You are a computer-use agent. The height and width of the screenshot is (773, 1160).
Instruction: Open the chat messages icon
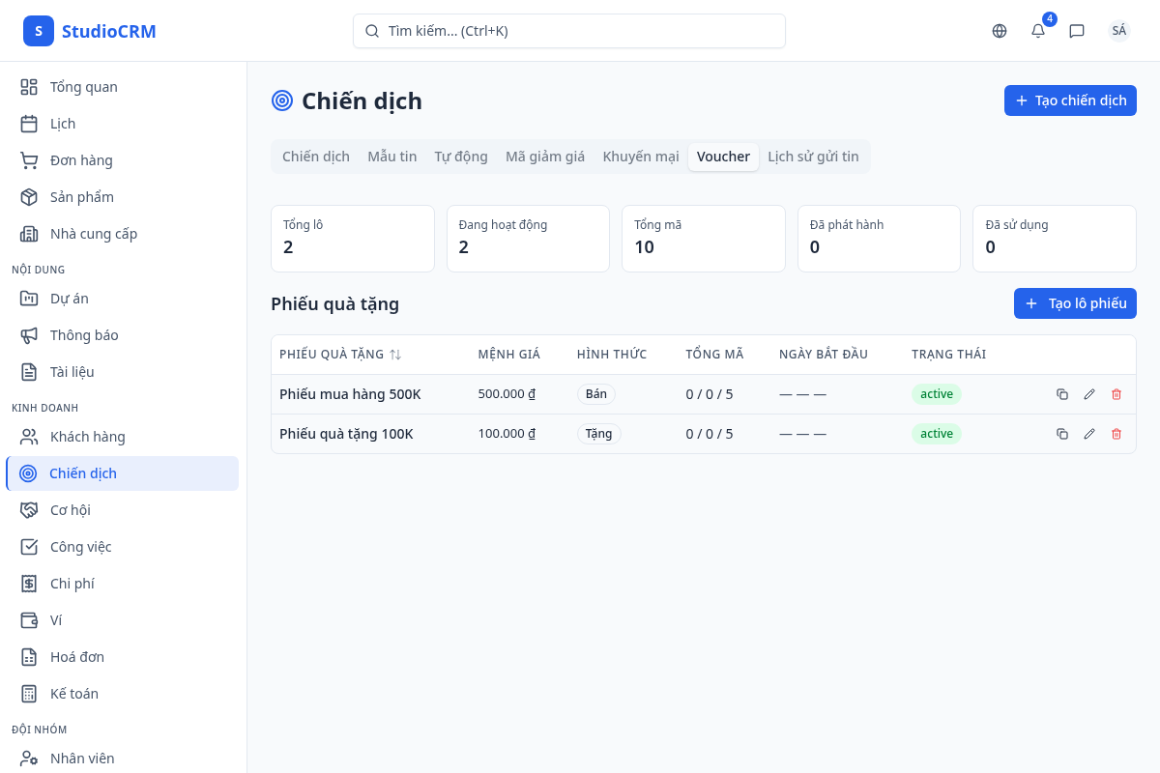1077,31
